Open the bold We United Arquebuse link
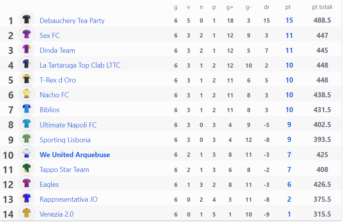The height and width of the screenshot is (224, 344). point(75,155)
